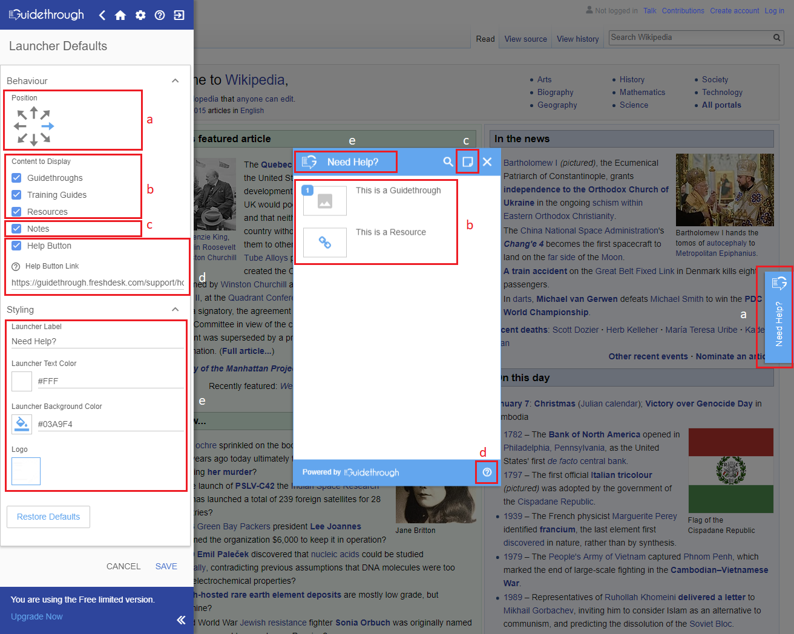Click the Guidethrough back arrow icon
The width and height of the screenshot is (794, 634).
point(102,15)
